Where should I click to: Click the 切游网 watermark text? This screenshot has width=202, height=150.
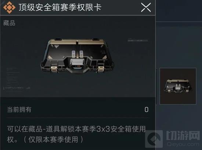coord(183,135)
